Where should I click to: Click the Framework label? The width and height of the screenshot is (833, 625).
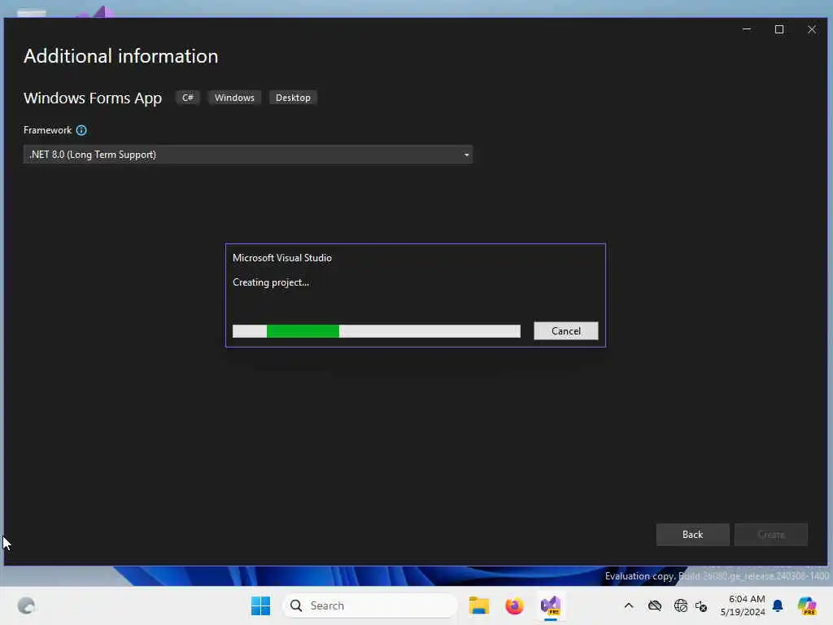click(x=47, y=130)
